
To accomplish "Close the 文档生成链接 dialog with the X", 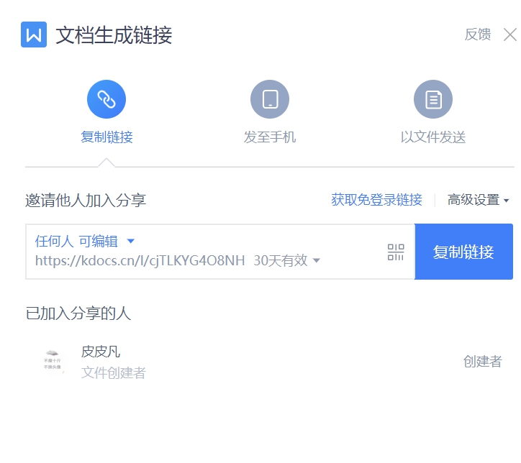I will tap(509, 35).
